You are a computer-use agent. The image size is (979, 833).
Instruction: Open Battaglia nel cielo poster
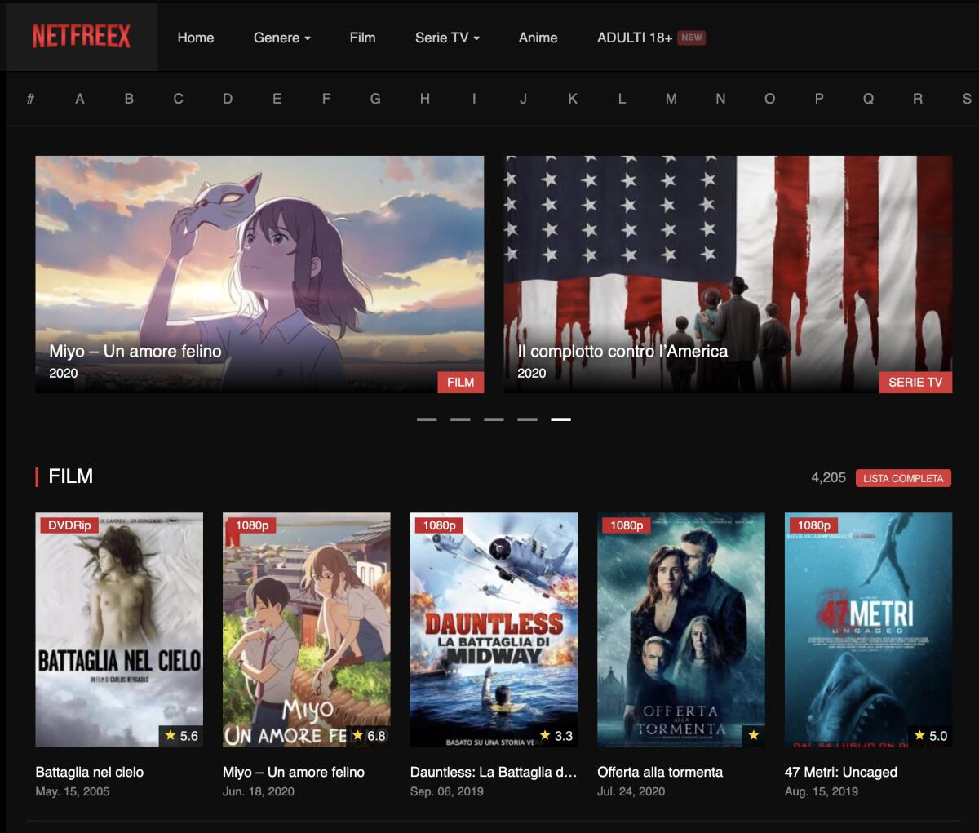[119, 629]
